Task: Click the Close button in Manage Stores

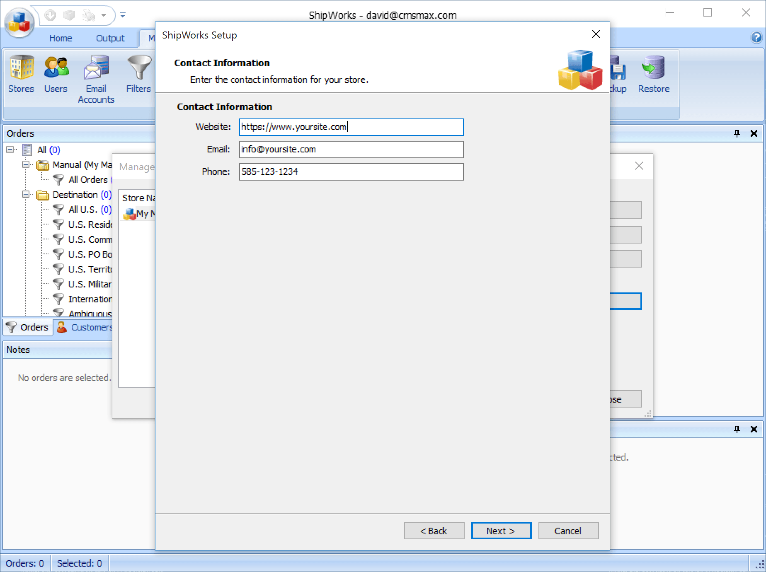Action: 625,399
